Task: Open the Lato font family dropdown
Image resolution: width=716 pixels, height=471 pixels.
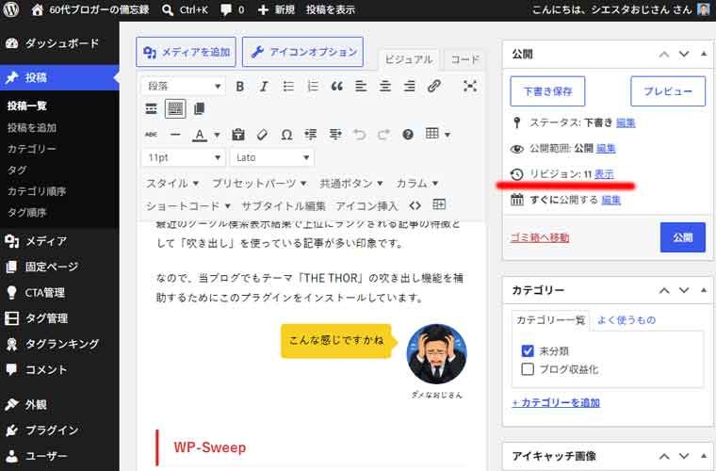Action: [272, 157]
